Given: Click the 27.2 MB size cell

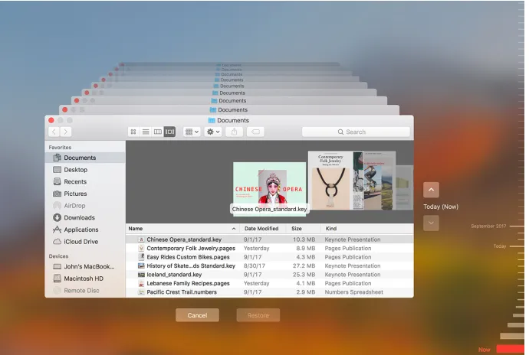Looking at the screenshot, I should (x=304, y=265).
